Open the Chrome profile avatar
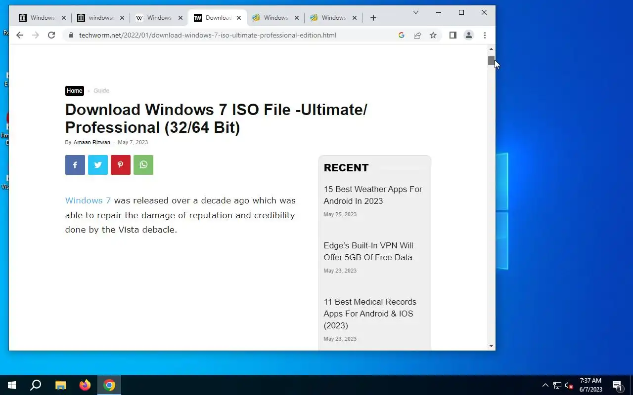The width and height of the screenshot is (633, 395). (468, 35)
